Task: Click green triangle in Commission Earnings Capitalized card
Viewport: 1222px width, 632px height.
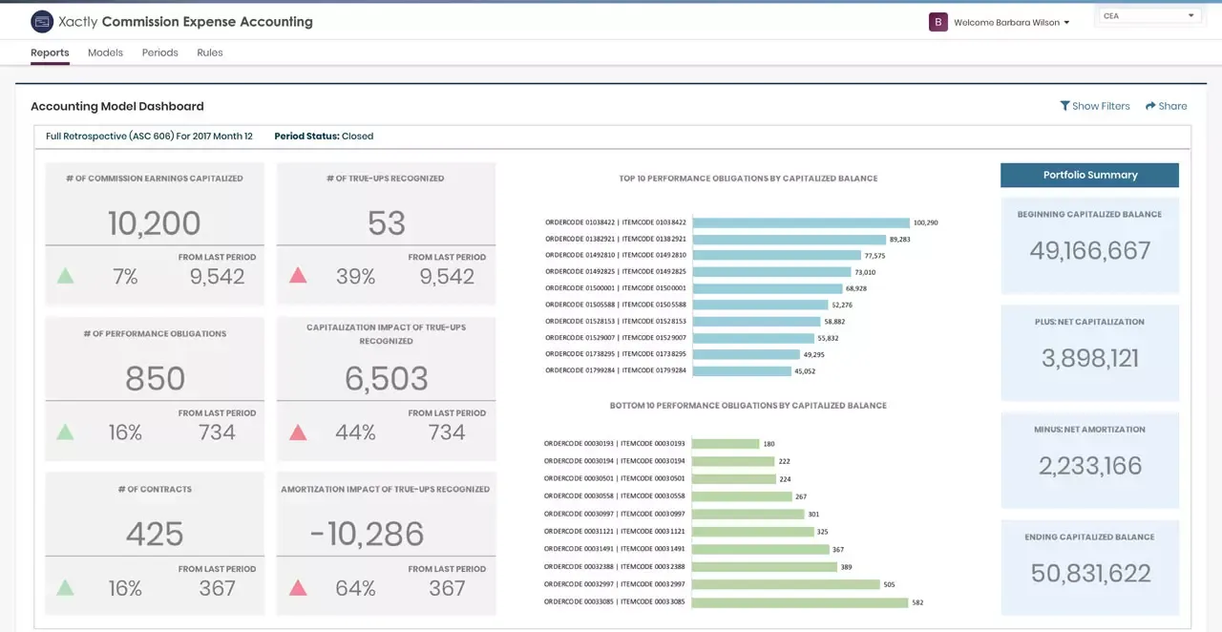Action: pyautogui.click(x=65, y=276)
